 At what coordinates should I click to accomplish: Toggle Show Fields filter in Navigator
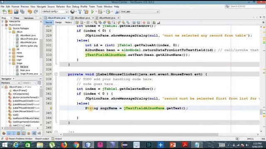point(9,133)
